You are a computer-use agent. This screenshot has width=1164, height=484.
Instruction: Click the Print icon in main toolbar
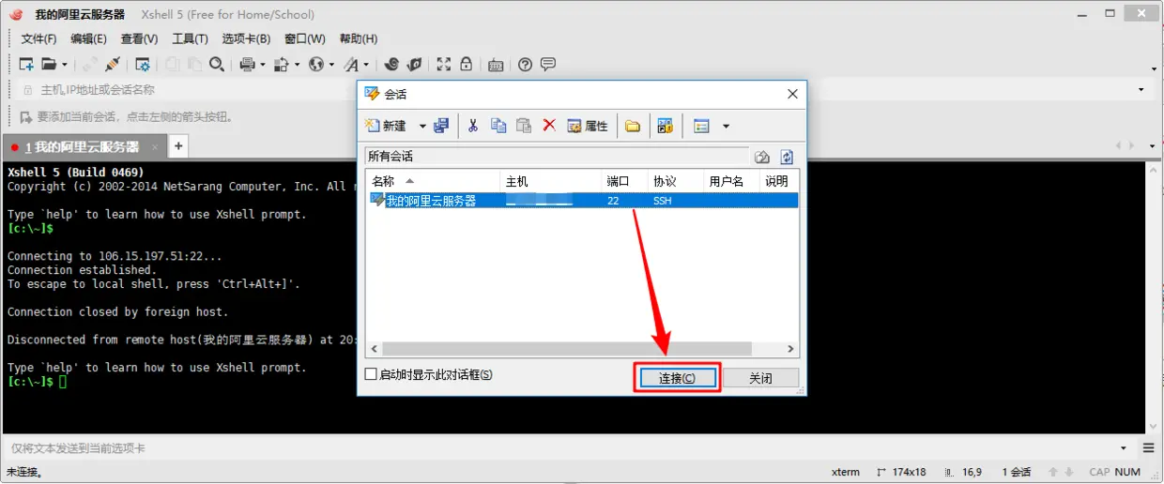coord(248,65)
